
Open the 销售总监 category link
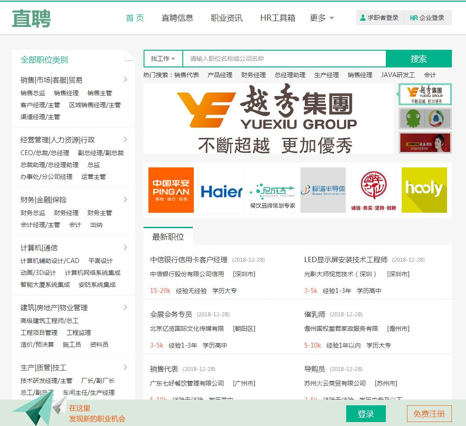pos(33,93)
